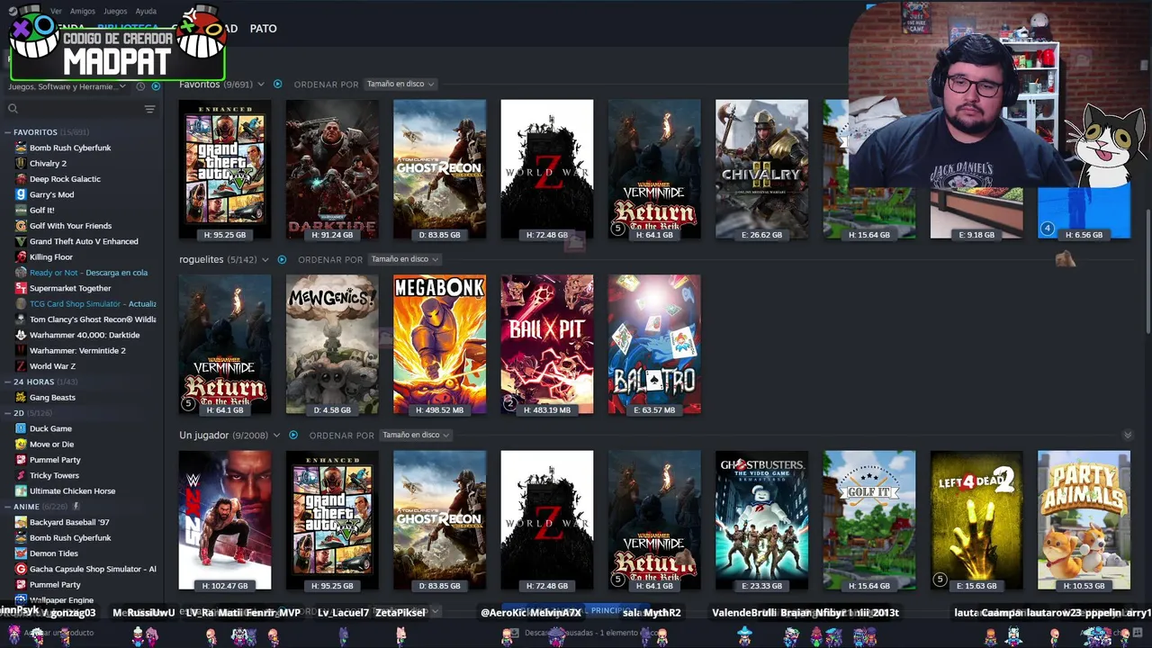
Task: Click the Deep Rock Galactic icon in sidebar
Action: [21, 178]
